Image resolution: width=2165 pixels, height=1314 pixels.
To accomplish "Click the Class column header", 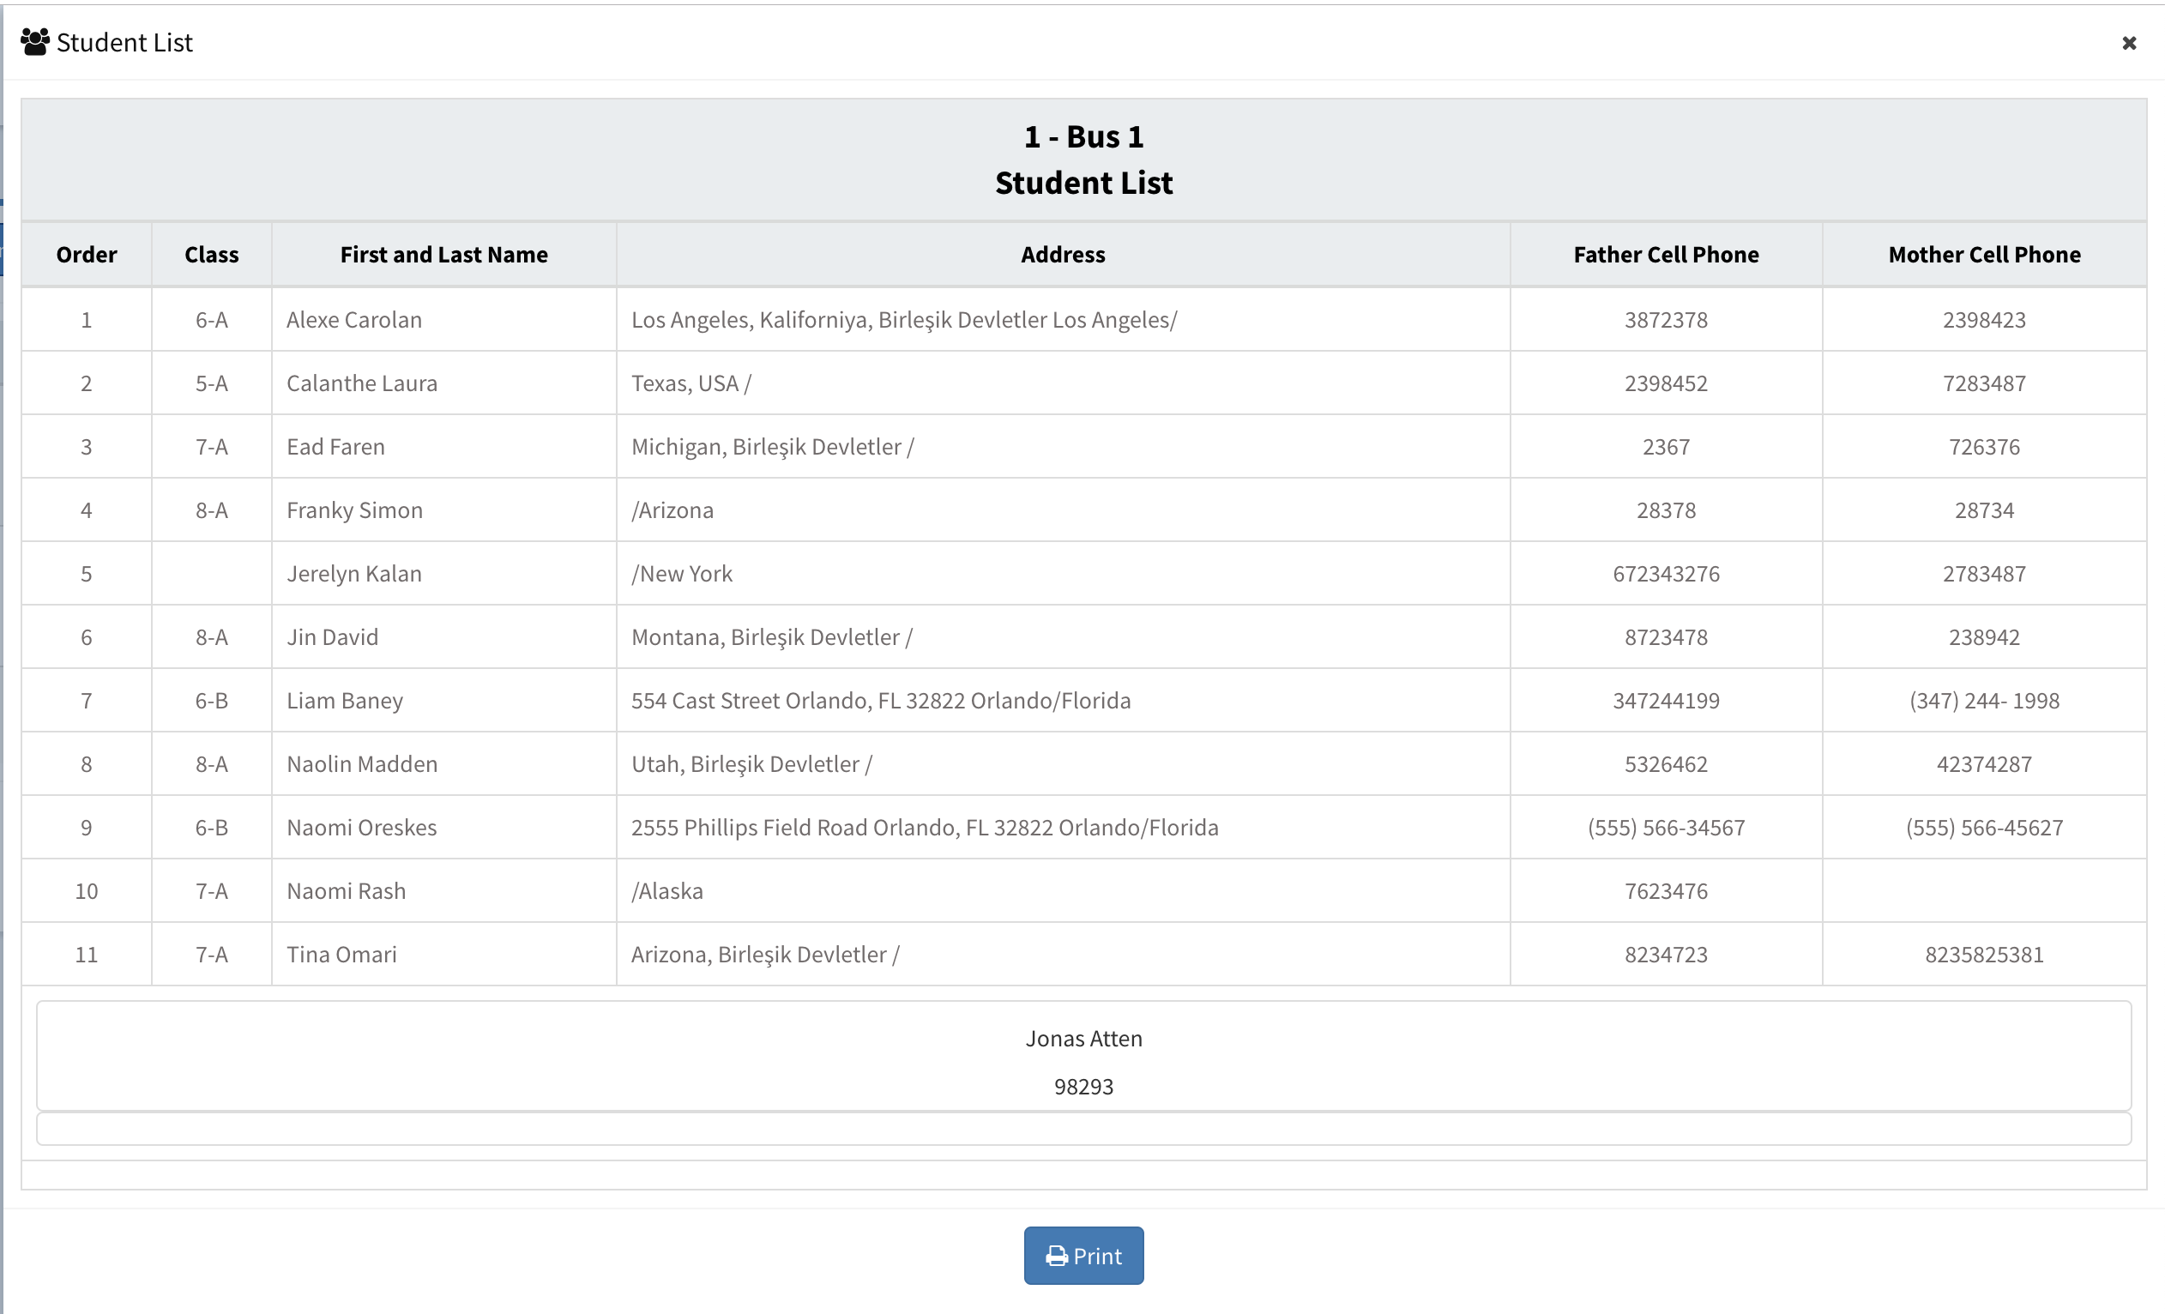I will [211, 255].
